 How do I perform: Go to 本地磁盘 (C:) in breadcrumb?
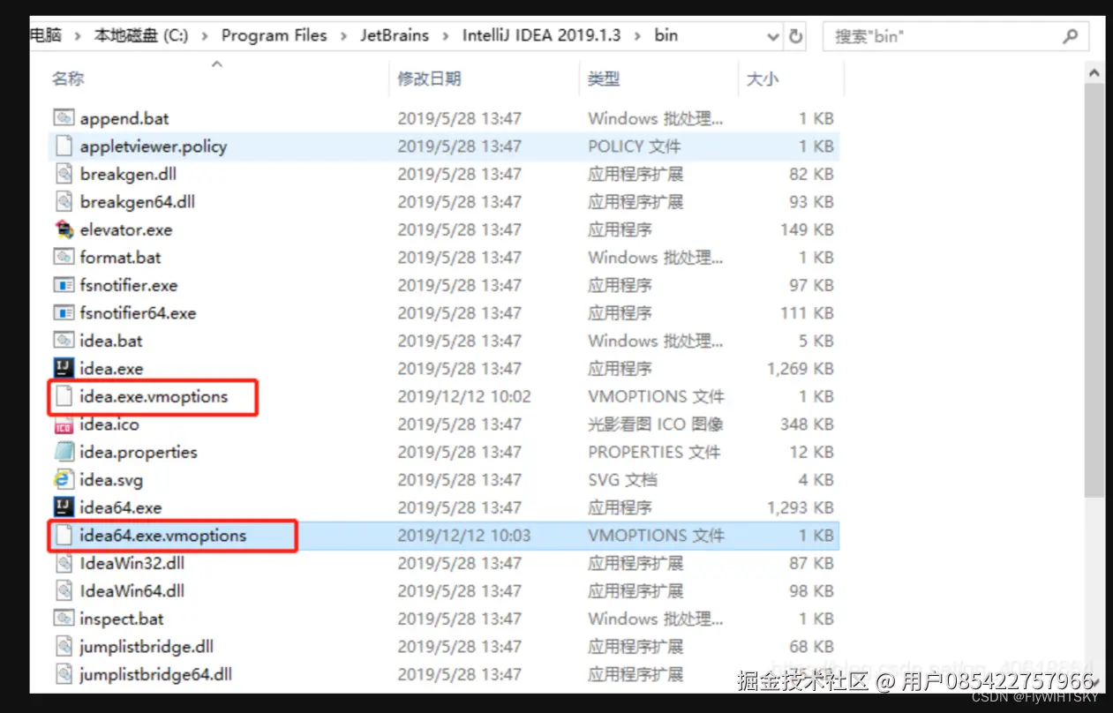[141, 36]
